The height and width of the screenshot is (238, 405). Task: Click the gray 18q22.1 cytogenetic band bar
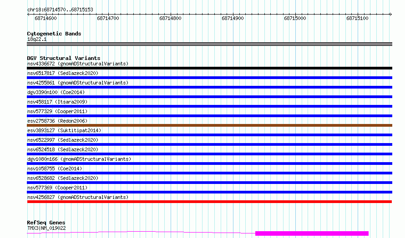[209, 44]
